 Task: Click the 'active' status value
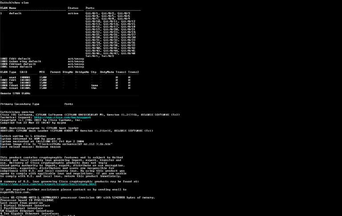pos(73,13)
